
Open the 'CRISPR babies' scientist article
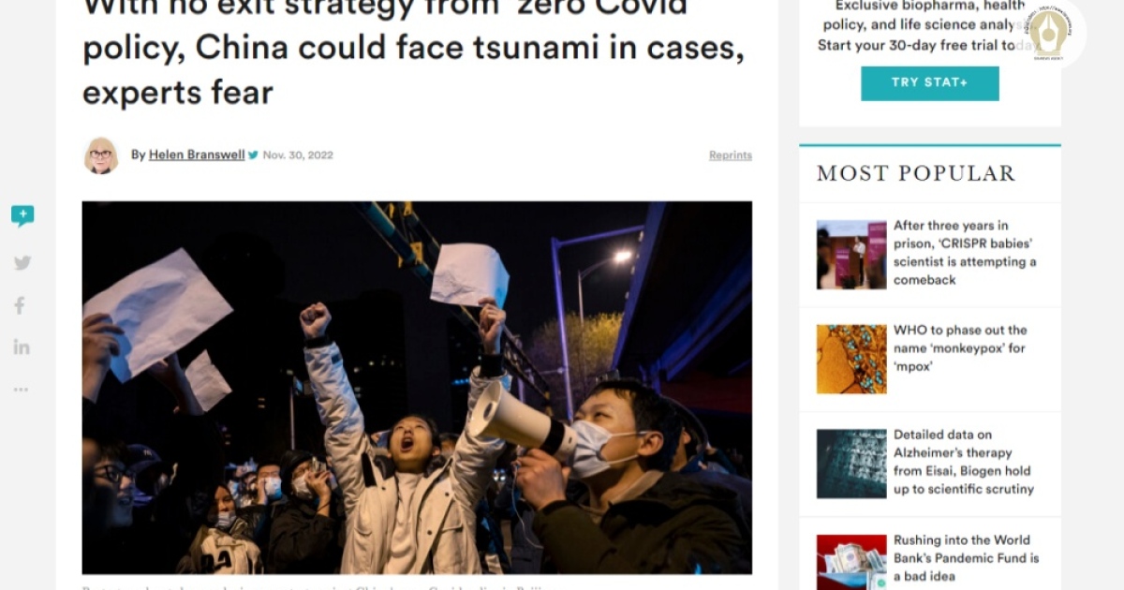[965, 253]
